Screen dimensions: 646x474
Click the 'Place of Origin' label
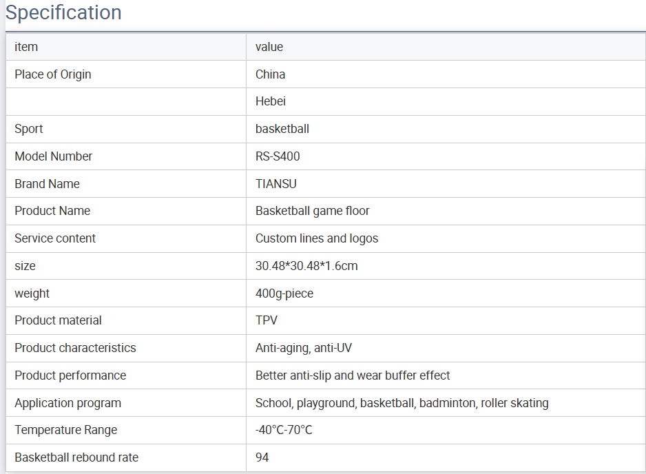53,74
